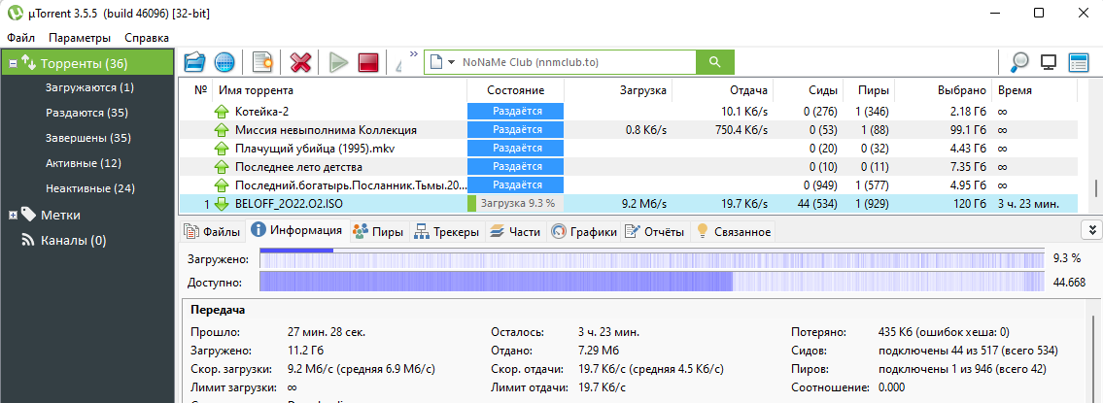
Task: Sort by Сиды column header
Action: click(x=808, y=90)
